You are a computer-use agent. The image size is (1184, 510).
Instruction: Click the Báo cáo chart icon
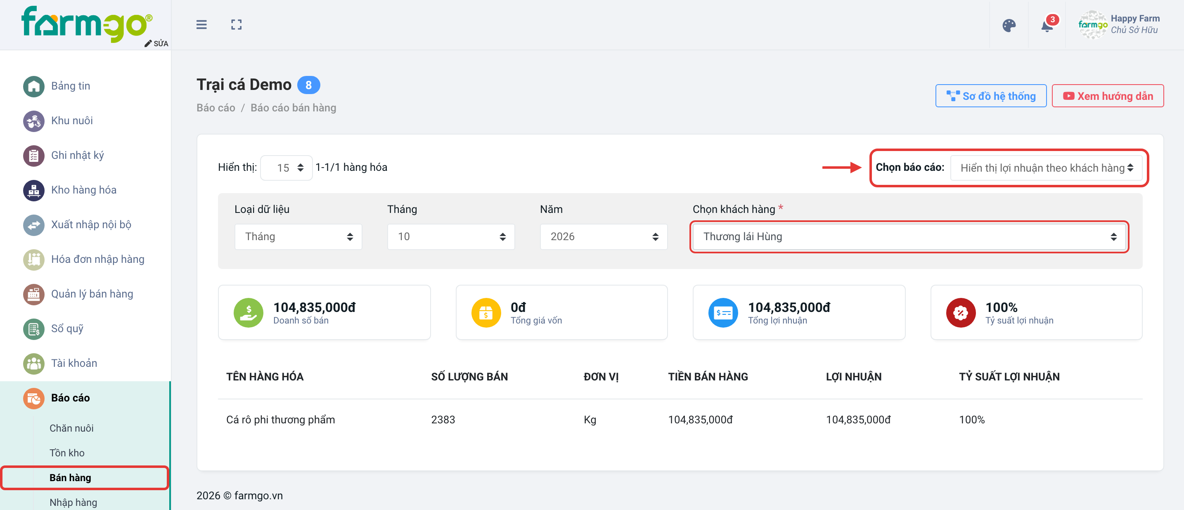(x=33, y=398)
